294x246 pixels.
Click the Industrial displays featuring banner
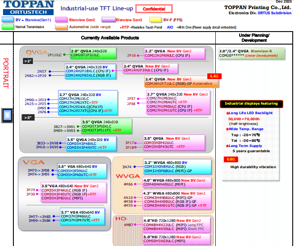pos(251,104)
